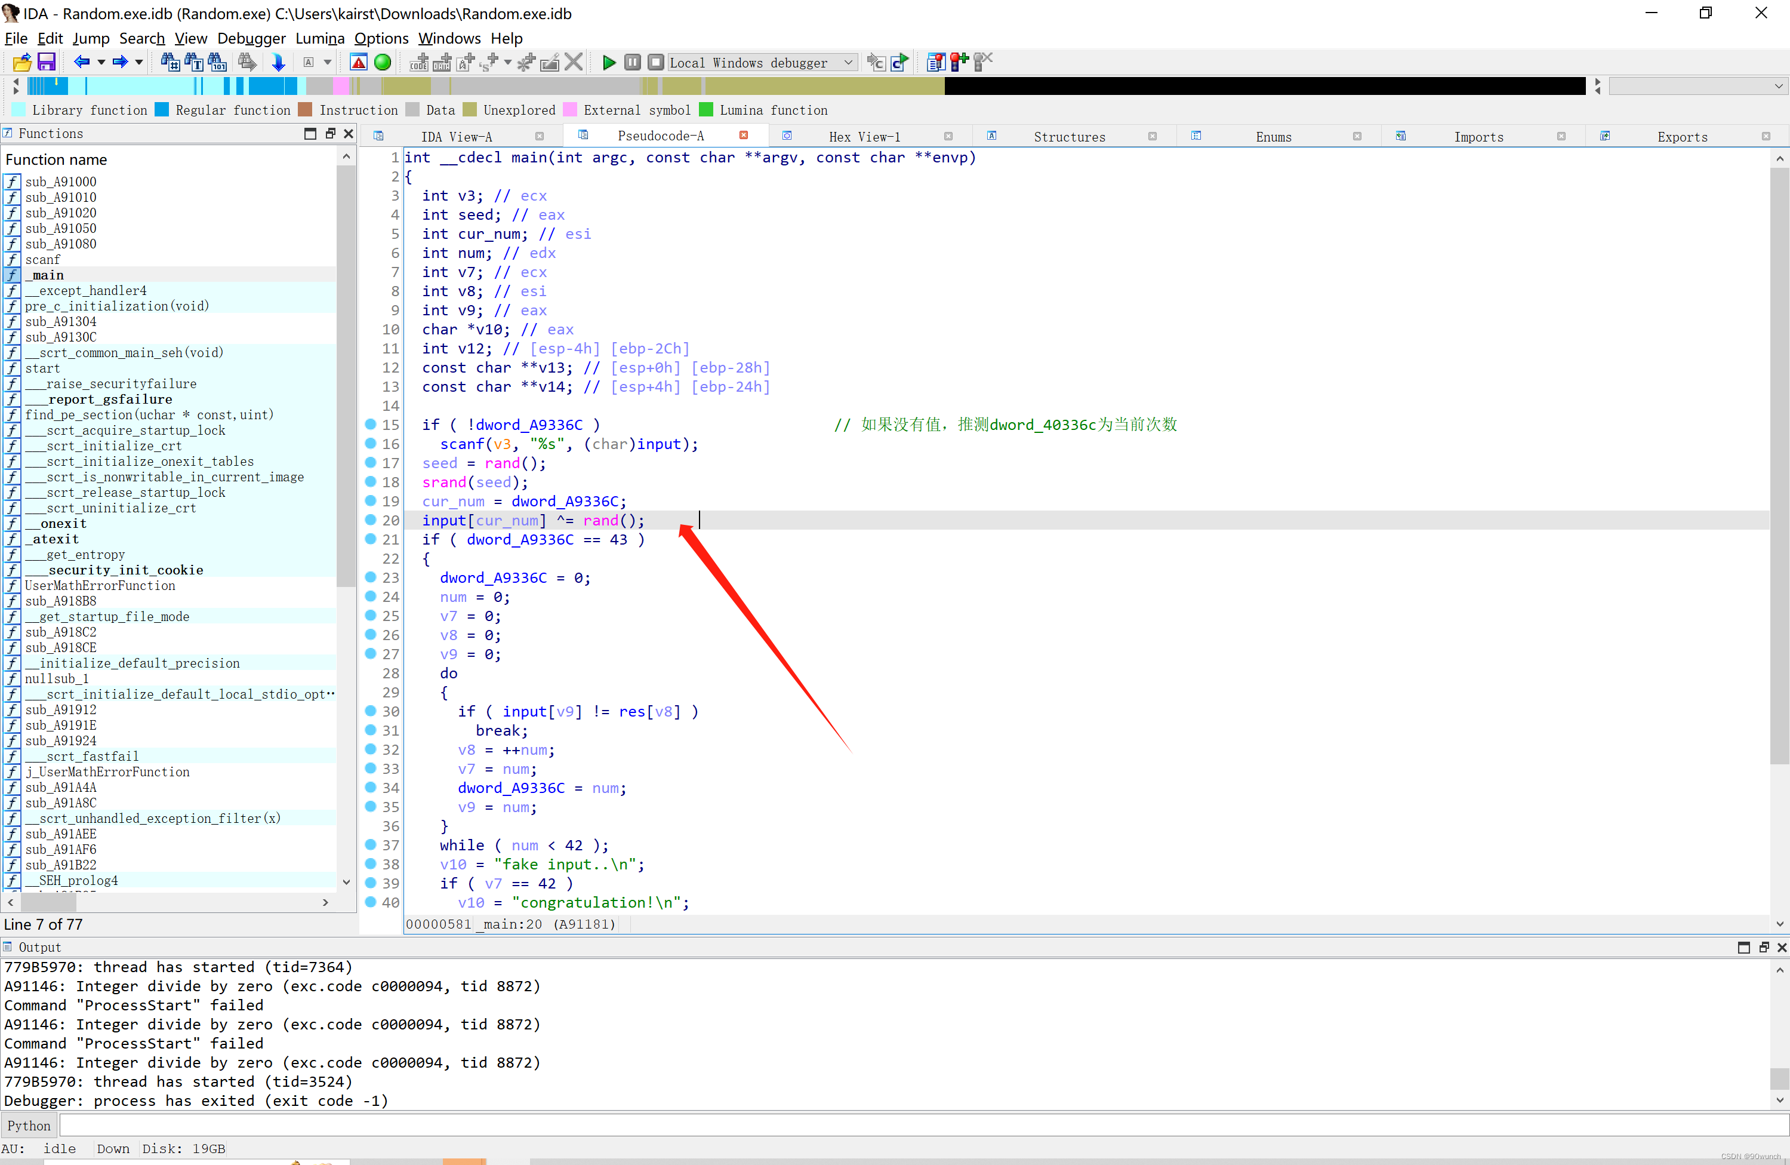This screenshot has width=1790, height=1165.
Task: Click the large X delete toolbar icon
Action: point(574,63)
